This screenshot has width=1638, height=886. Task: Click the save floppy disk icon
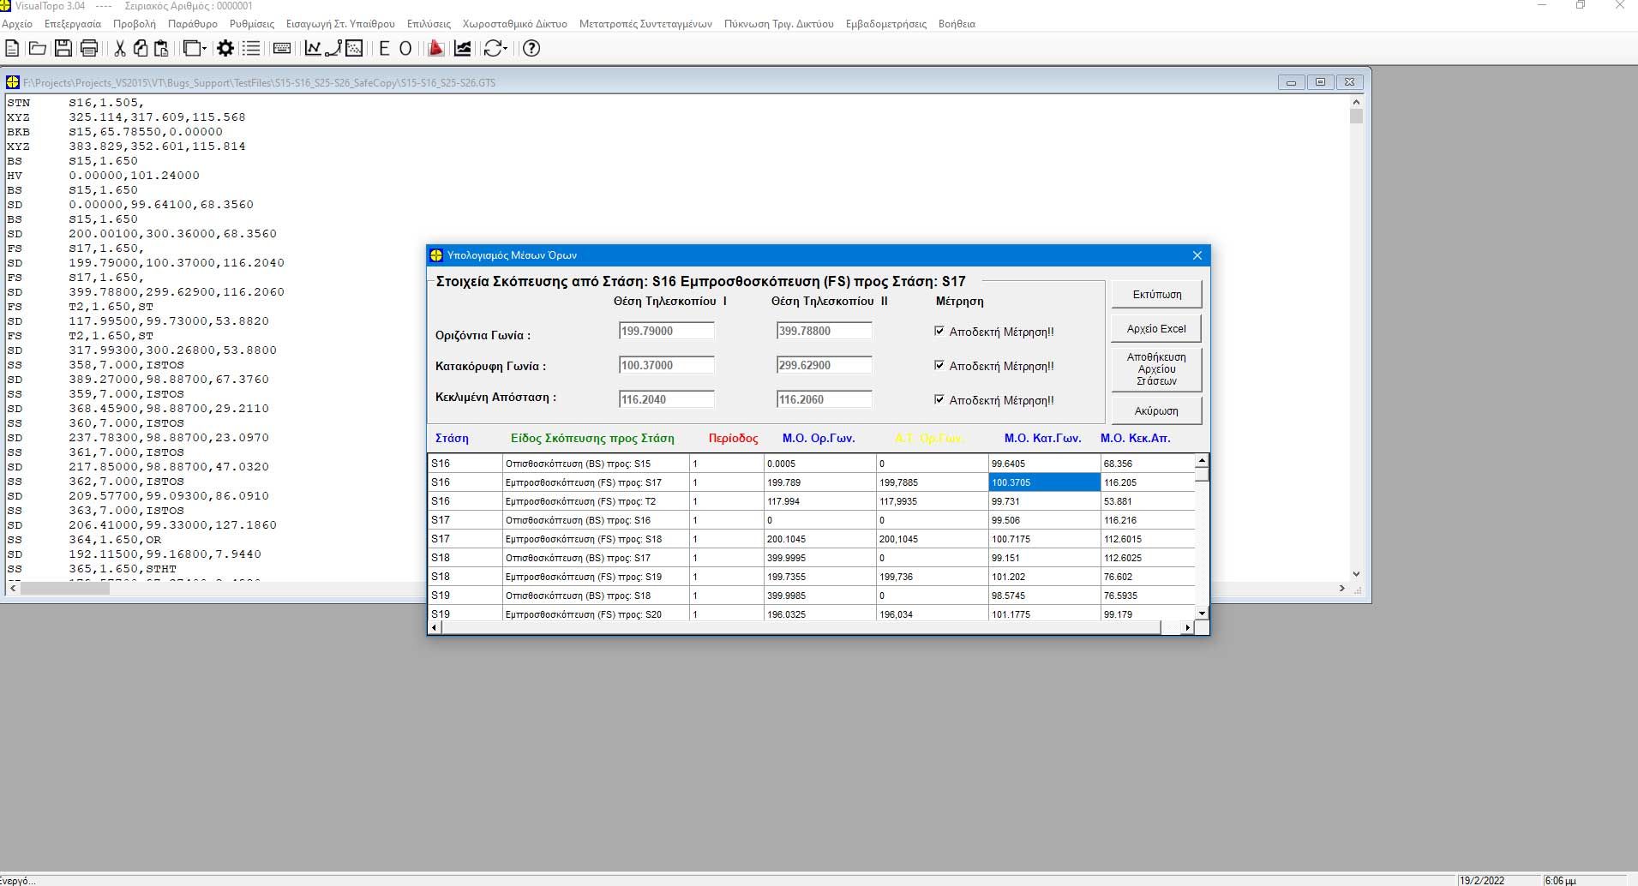(63, 49)
